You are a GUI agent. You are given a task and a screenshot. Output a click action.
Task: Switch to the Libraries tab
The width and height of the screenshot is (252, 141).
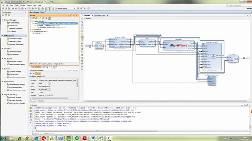point(50,64)
